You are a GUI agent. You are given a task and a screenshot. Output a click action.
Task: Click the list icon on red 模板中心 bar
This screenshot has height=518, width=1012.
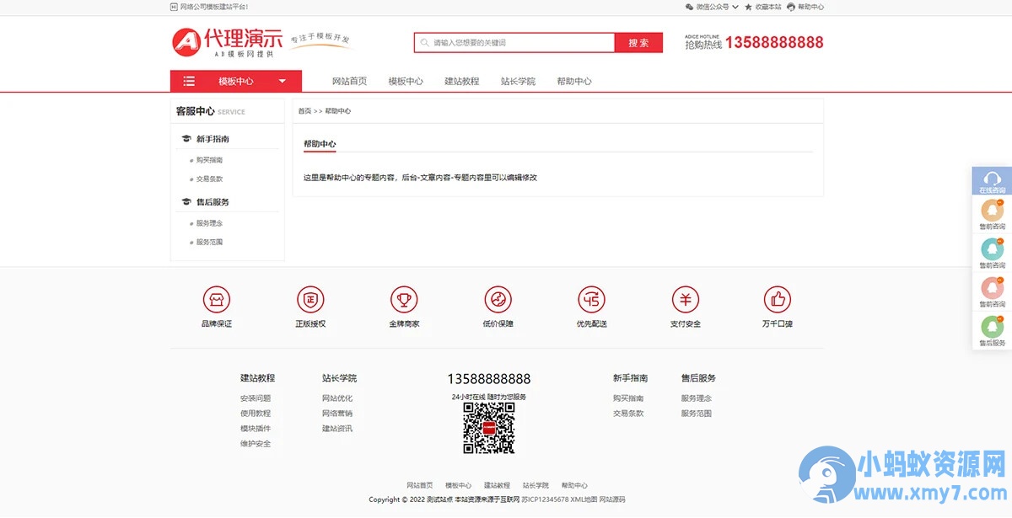(189, 81)
